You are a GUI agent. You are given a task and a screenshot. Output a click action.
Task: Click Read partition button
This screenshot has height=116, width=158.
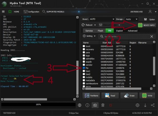[x=110, y=95]
